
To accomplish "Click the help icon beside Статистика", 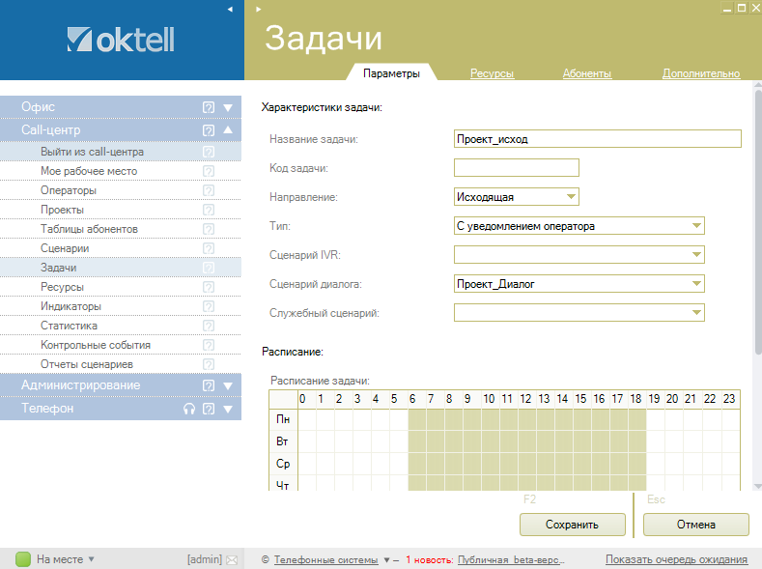I will (x=208, y=326).
